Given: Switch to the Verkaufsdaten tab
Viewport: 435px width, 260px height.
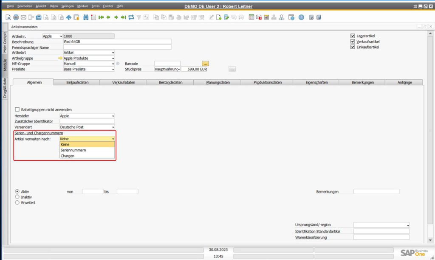Looking at the screenshot, I should [x=124, y=82].
